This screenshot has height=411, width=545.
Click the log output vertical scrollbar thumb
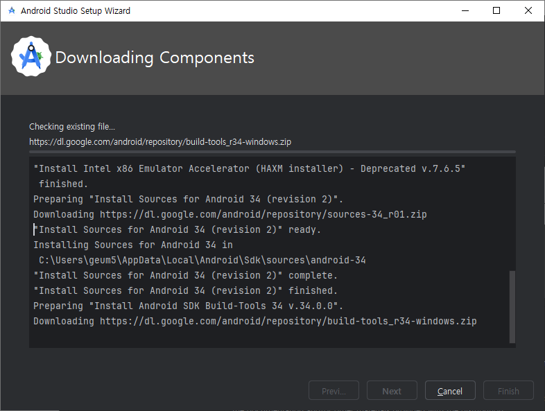coord(512,307)
